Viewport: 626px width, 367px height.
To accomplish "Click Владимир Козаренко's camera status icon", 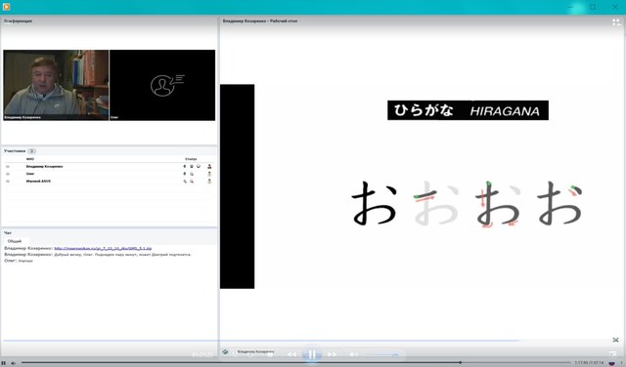I will [192, 166].
